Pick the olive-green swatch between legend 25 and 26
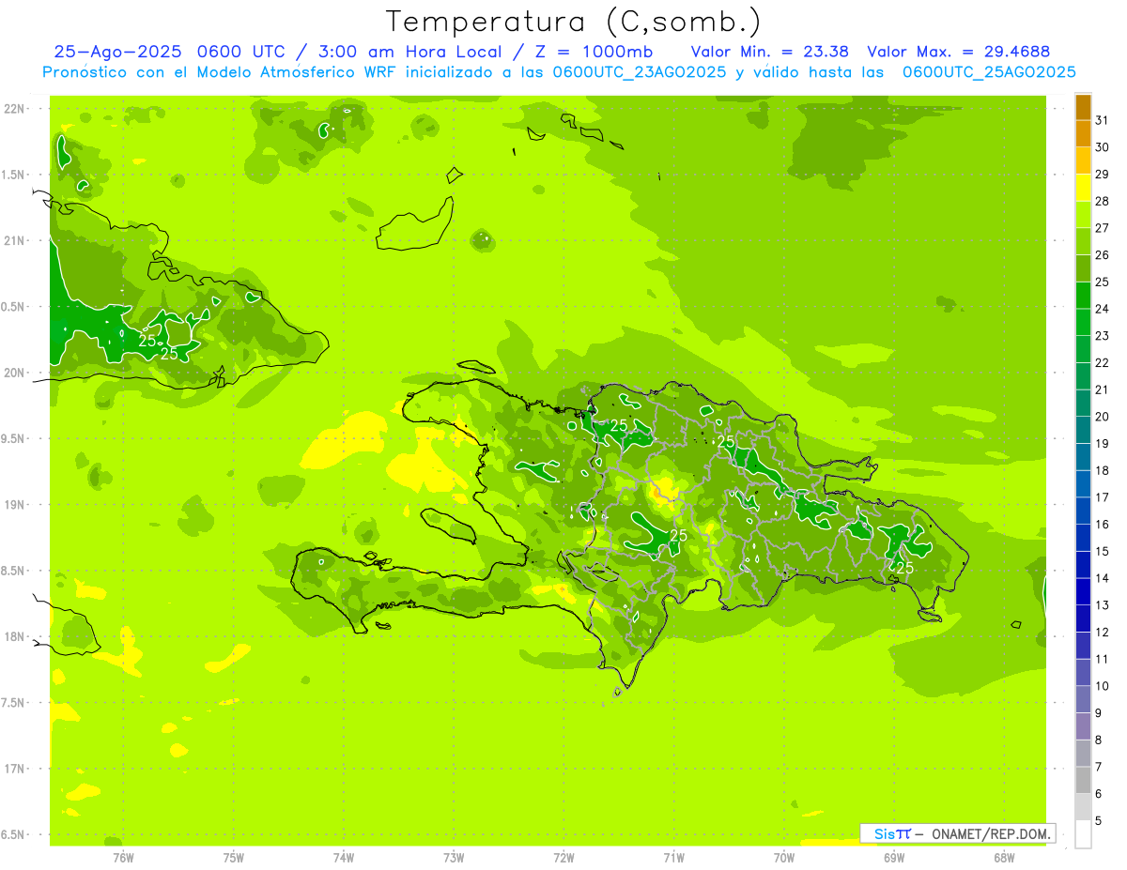The image size is (1127, 870). point(1083,267)
